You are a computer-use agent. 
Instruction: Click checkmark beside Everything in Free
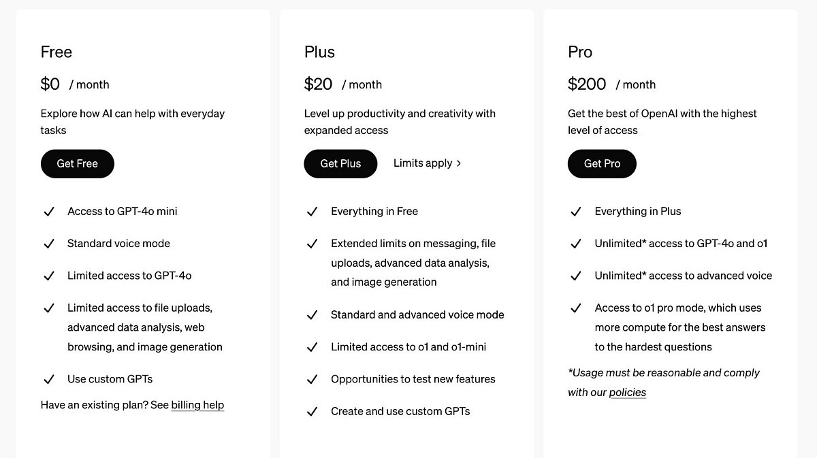click(x=313, y=212)
